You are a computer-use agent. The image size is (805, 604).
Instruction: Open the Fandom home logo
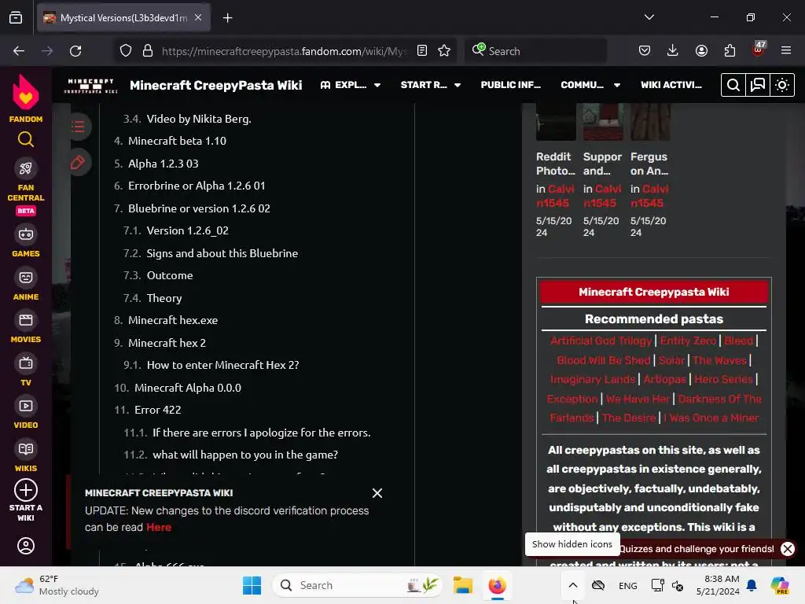click(26, 98)
